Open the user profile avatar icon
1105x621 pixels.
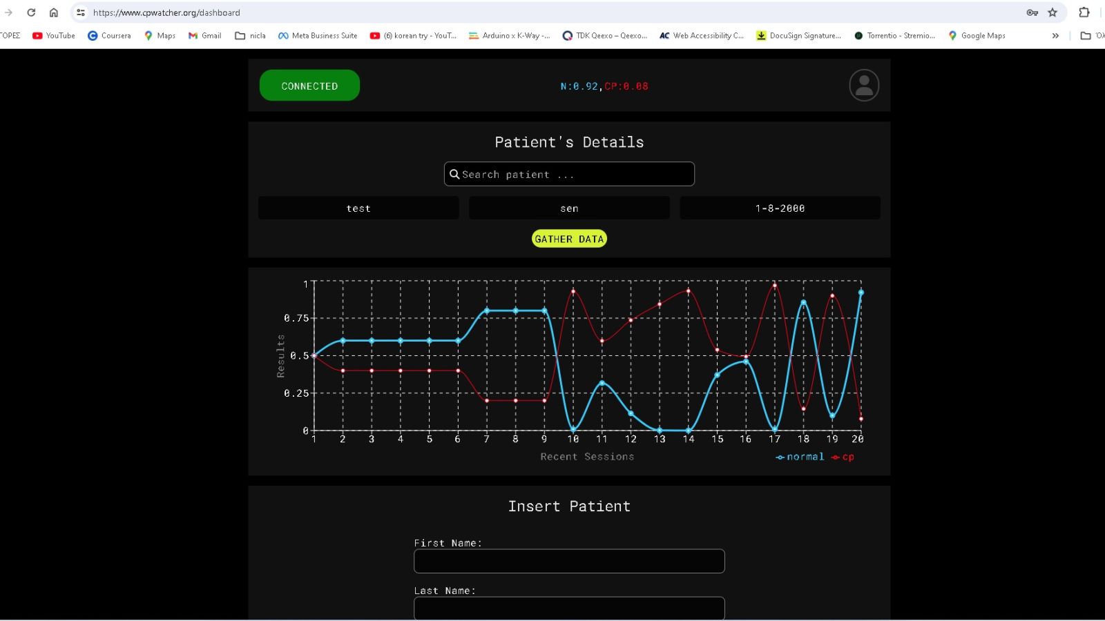pos(863,86)
